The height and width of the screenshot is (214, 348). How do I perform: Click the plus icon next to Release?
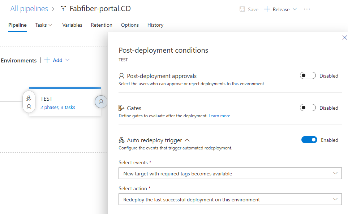(267, 9)
